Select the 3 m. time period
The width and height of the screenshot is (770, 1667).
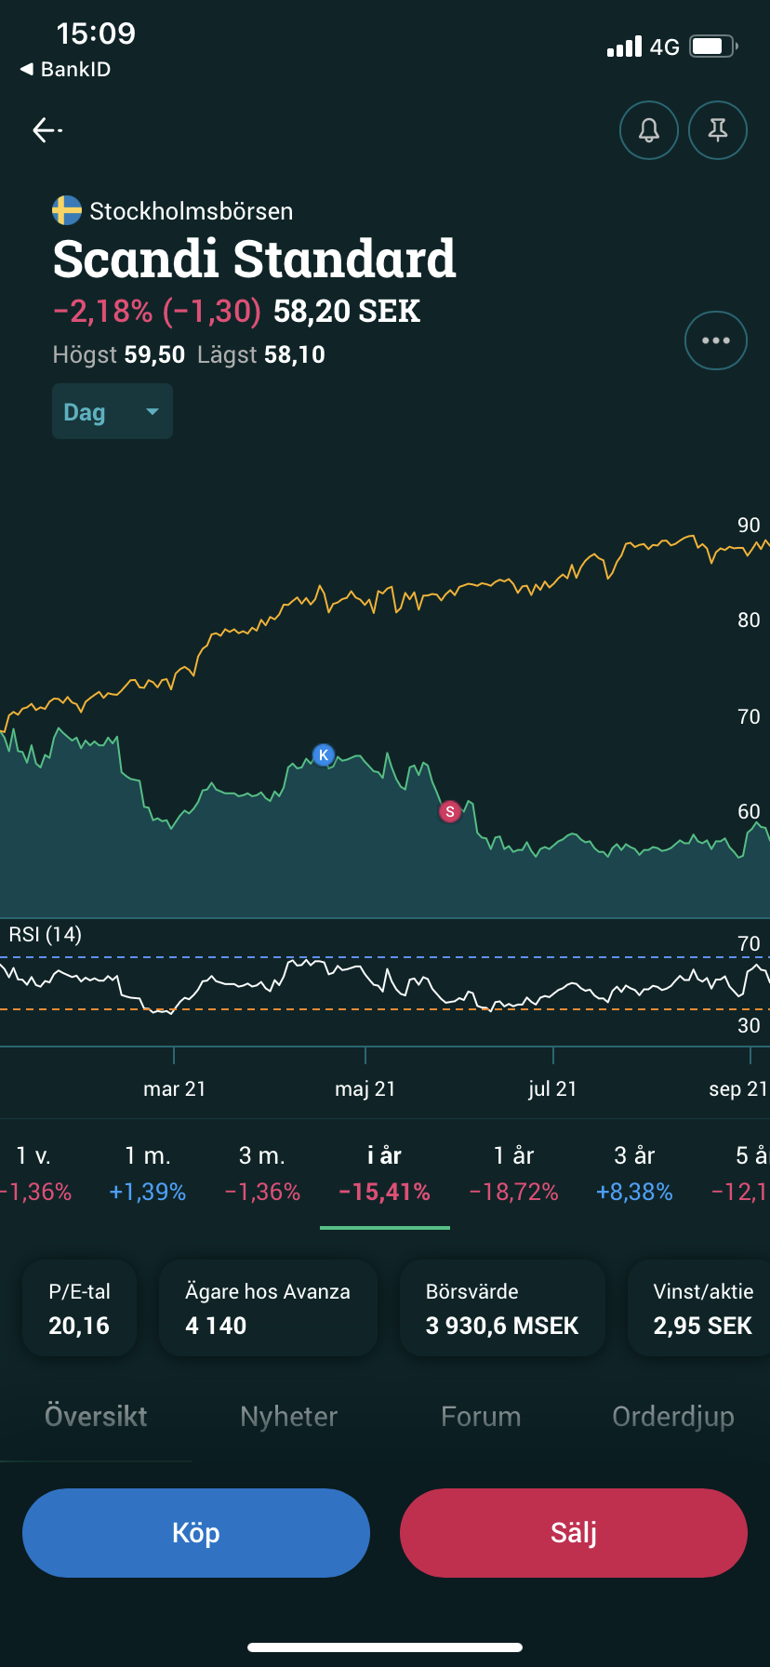262,1173
